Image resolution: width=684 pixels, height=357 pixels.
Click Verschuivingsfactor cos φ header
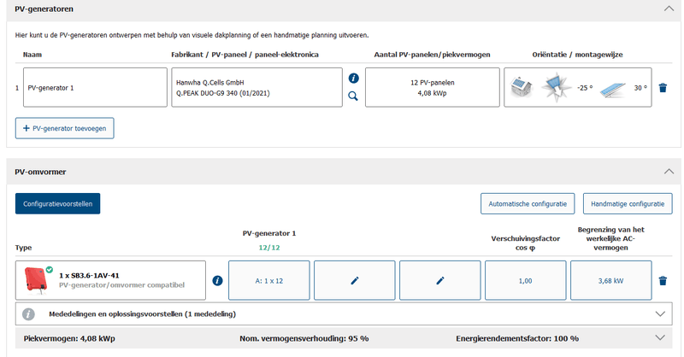(526, 243)
